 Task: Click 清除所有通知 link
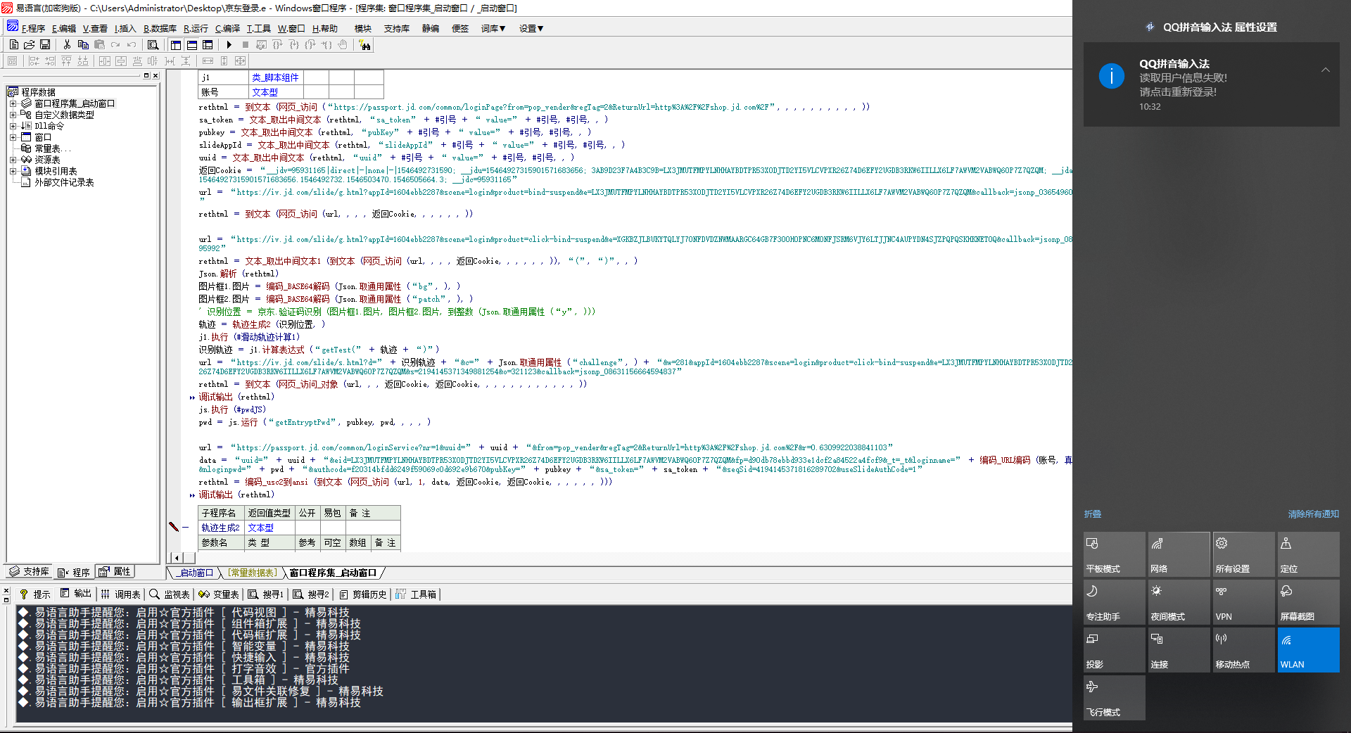pyautogui.click(x=1313, y=514)
